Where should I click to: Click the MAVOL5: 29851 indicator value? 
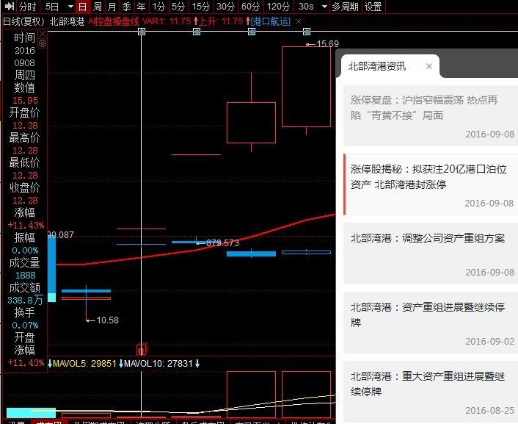[x=84, y=364]
